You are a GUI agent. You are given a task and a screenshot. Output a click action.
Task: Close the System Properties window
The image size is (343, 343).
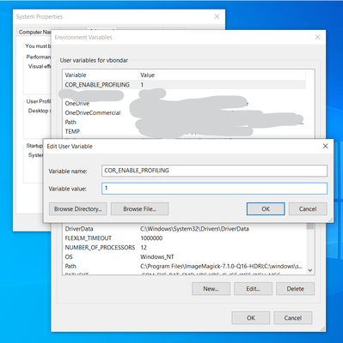click(217, 16)
